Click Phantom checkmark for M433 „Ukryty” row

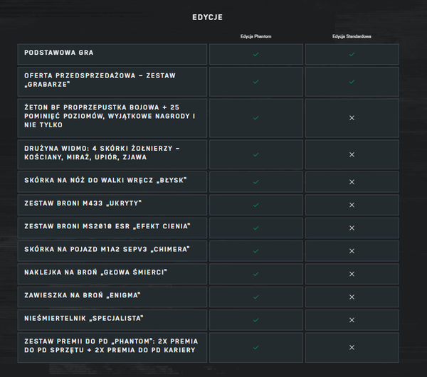[x=255, y=205]
